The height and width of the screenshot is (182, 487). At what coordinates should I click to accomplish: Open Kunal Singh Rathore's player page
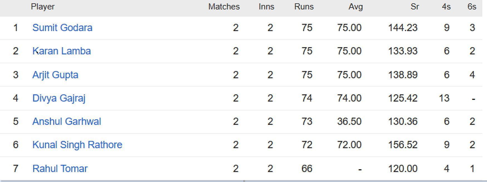click(77, 145)
